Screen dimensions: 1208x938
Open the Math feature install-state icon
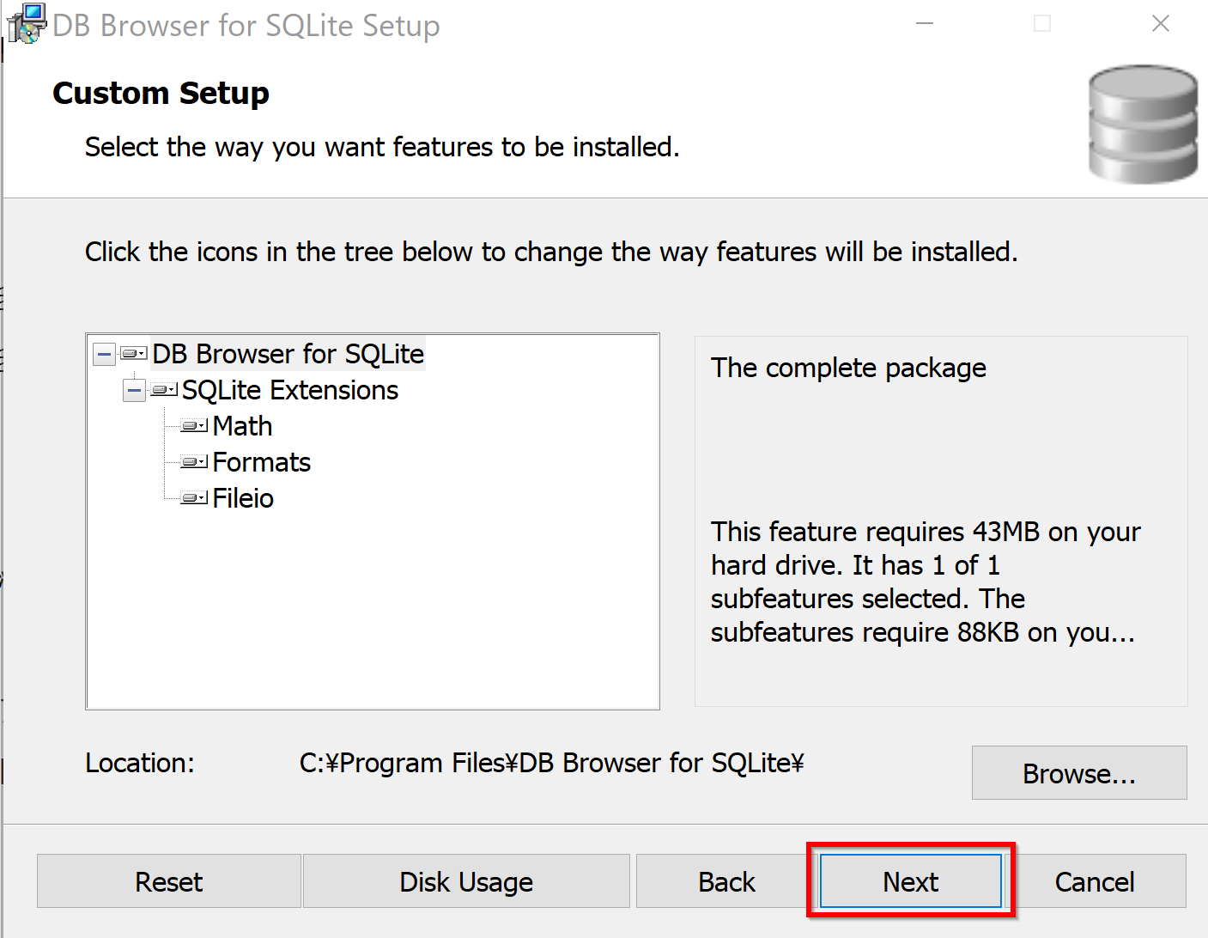click(195, 426)
